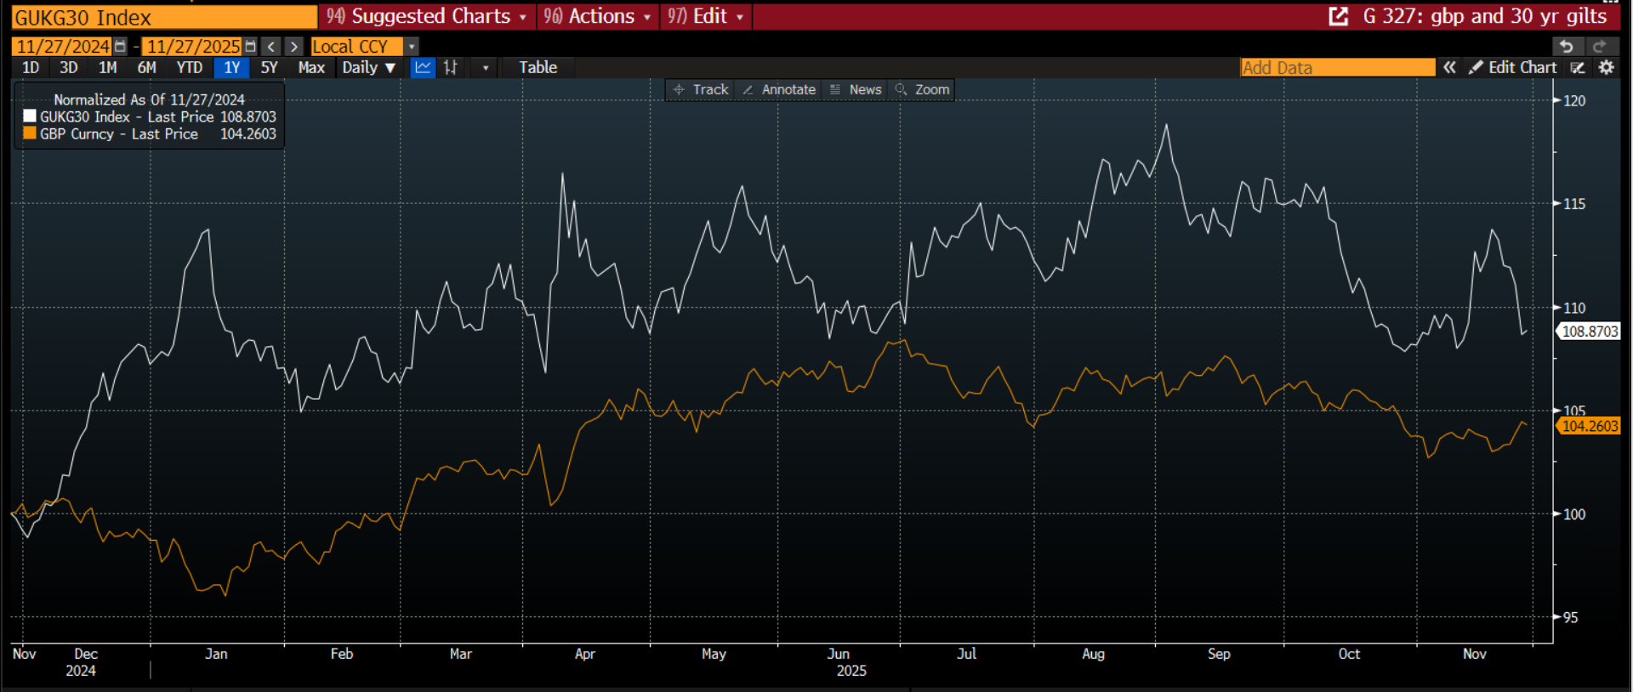The height and width of the screenshot is (692, 1633).
Task: Expand the Suggested Charts menu
Action: tap(426, 16)
